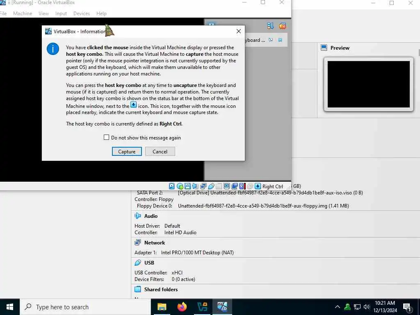Click the Audio speaker section icon
This screenshot has height=315, width=420.
coord(138,216)
